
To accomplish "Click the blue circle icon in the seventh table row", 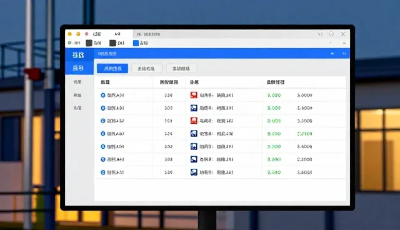I will pos(103,172).
